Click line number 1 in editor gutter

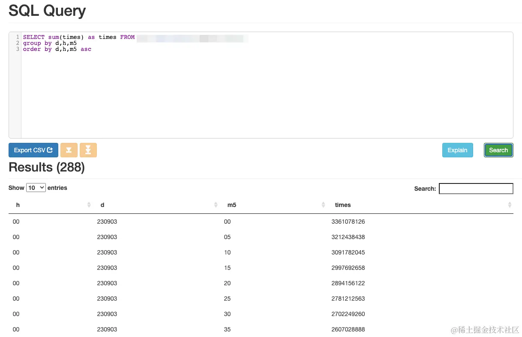click(18, 37)
